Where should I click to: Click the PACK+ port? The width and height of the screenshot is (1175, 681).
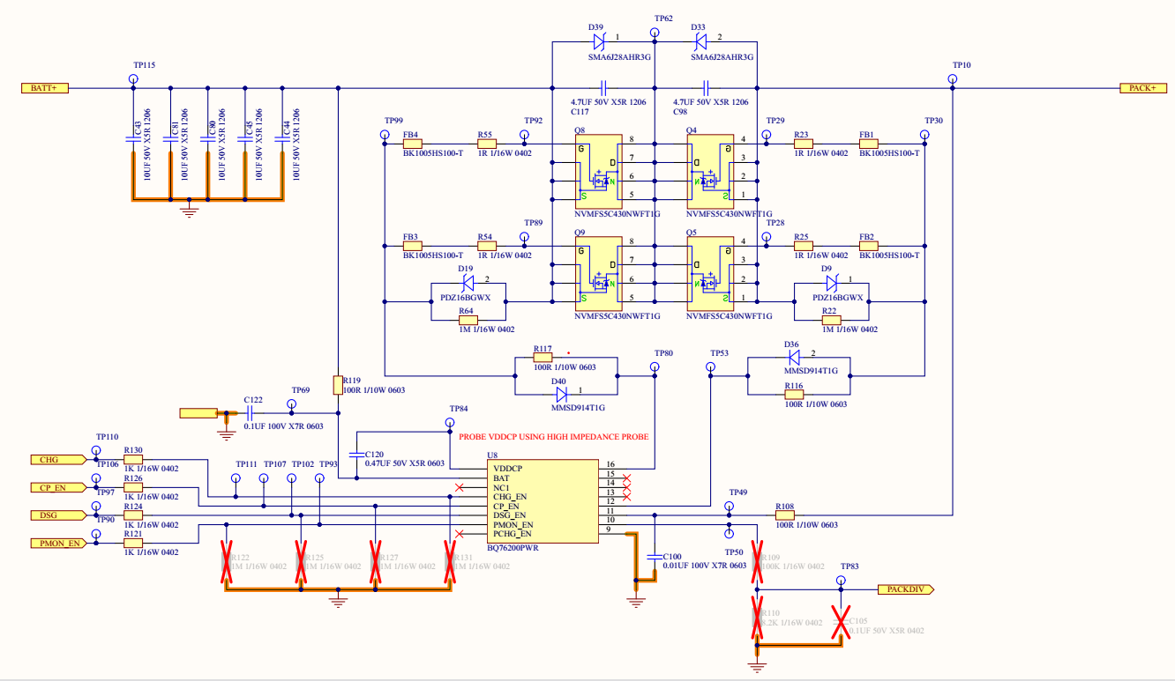click(x=1142, y=88)
